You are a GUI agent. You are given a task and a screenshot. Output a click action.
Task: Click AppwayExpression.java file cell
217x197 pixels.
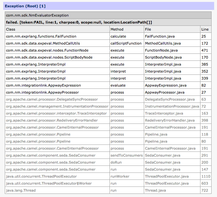172,85
